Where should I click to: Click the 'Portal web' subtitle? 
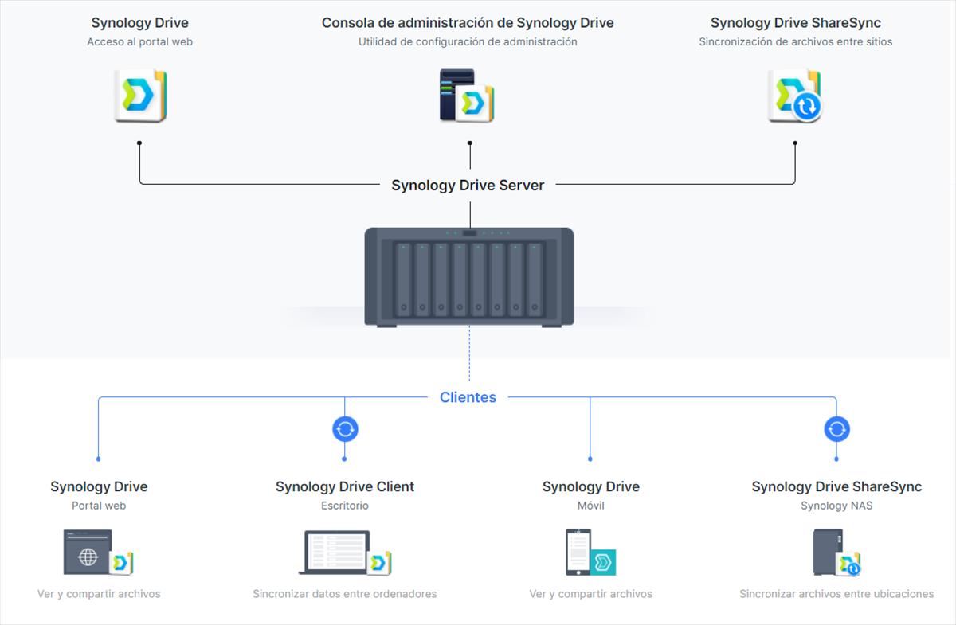pyautogui.click(x=99, y=506)
